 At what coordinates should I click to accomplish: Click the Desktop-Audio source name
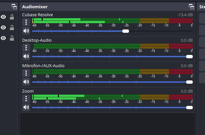pos(37,40)
